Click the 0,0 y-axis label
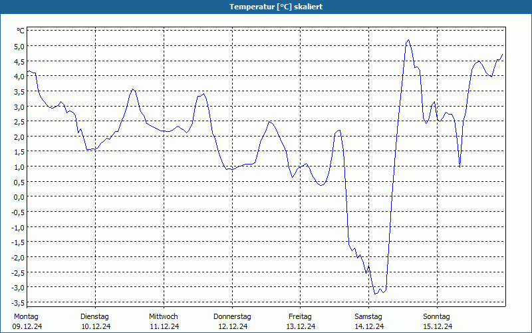This screenshot has width=532, height=333. (19, 197)
